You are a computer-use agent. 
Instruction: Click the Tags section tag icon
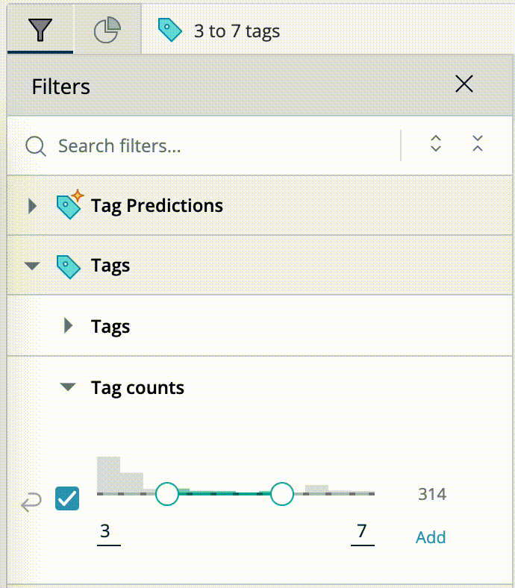(69, 266)
